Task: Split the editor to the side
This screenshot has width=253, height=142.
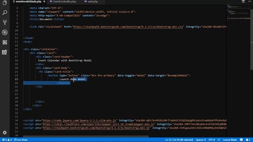Action: (x=243, y=2)
